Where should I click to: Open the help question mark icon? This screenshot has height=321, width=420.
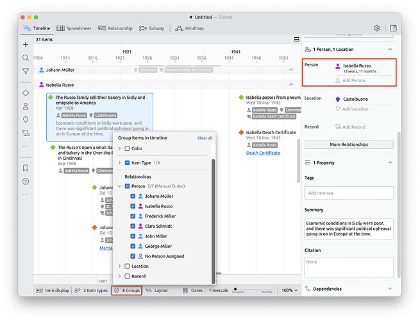[26, 182]
